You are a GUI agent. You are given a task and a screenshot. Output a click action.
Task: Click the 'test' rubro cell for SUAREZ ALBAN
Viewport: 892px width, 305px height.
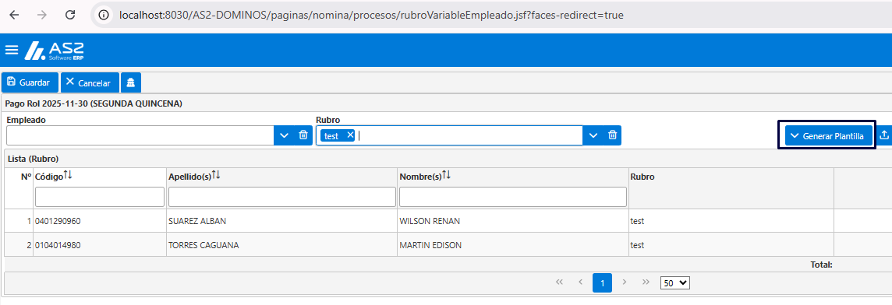731,221
